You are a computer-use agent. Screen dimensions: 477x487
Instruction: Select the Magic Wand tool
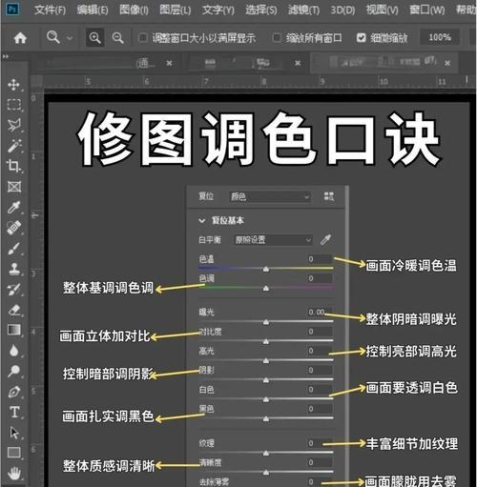click(14, 146)
